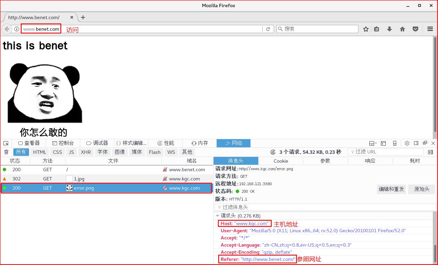The image size is (438, 265).
Task: Sort requests by the 状态 column header
Action: pyautogui.click(x=15, y=161)
